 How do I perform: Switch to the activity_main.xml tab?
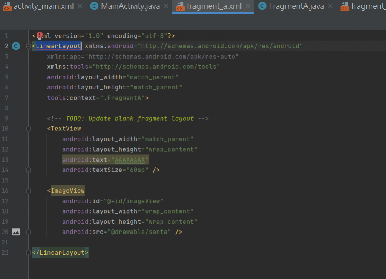[44, 6]
